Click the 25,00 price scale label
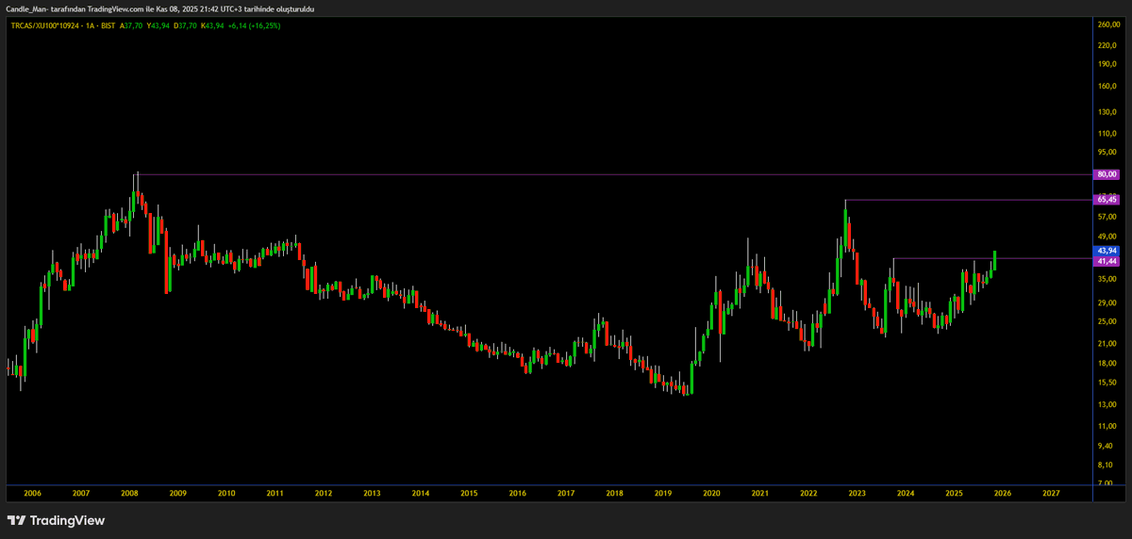Screen dimensions: 1132x539 click(x=1107, y=322)
